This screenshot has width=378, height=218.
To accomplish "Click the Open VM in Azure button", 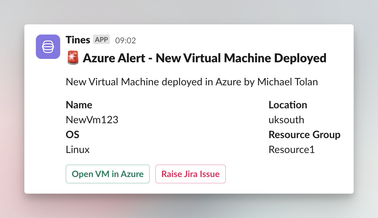I will (108, 174).
